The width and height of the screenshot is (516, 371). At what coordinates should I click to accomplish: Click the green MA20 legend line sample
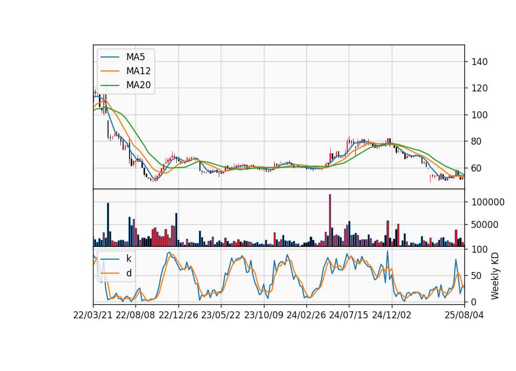click(110, 85)
